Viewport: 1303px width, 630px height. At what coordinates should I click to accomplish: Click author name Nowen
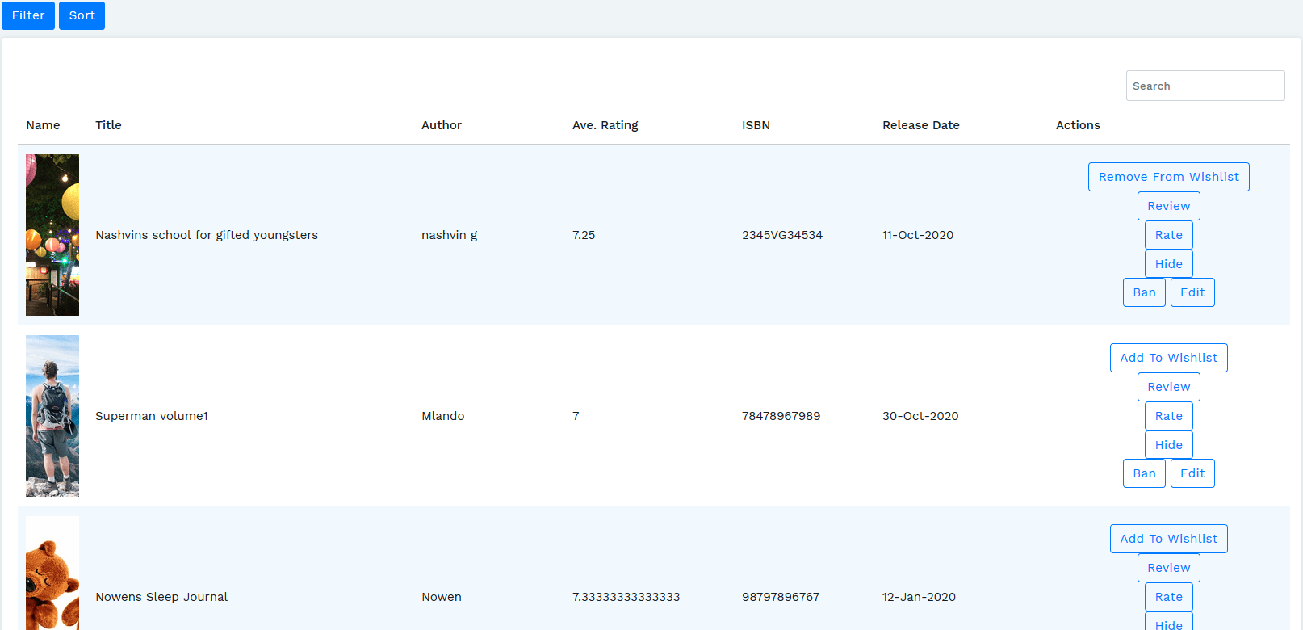(x=442, y=597)
